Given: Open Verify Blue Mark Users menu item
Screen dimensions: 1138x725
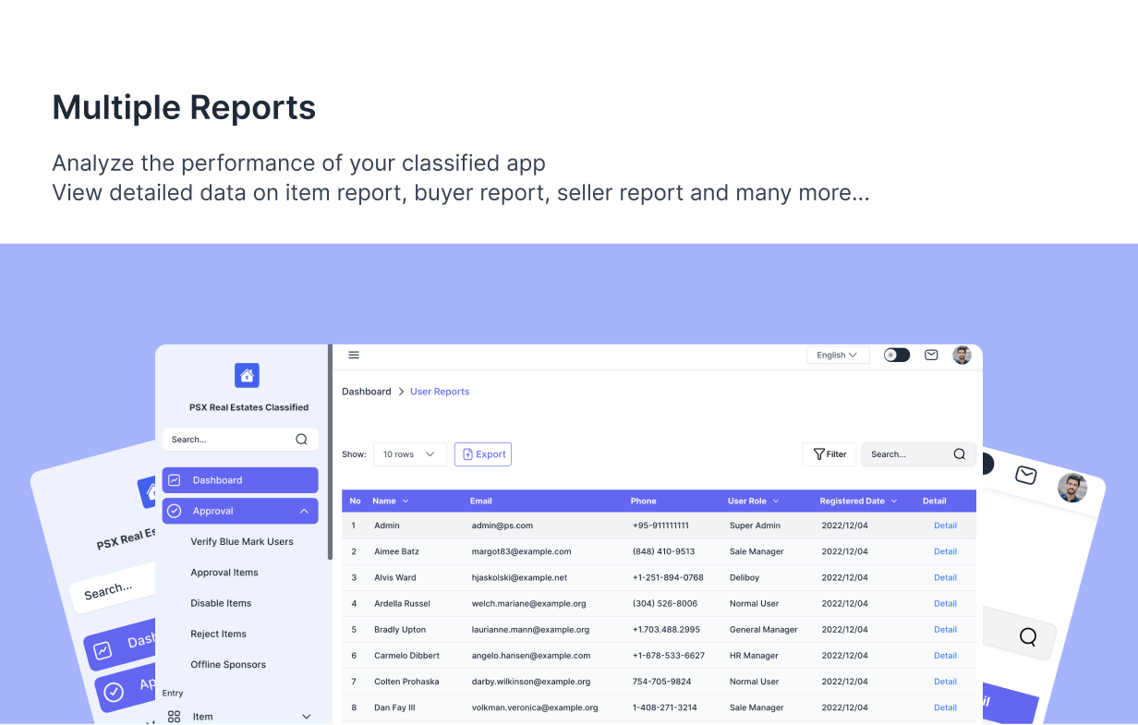Looking at the screenshot, I should coord(242,542).
